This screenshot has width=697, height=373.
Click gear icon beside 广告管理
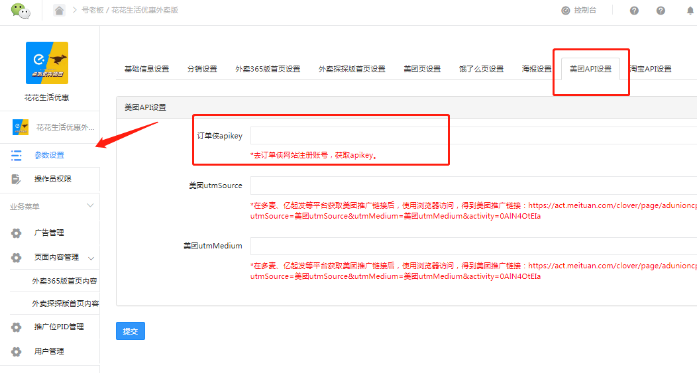(x=17, y=233)
